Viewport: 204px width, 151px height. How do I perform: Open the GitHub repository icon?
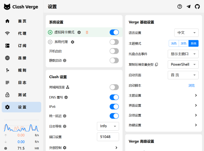click(x=197, y=7)
